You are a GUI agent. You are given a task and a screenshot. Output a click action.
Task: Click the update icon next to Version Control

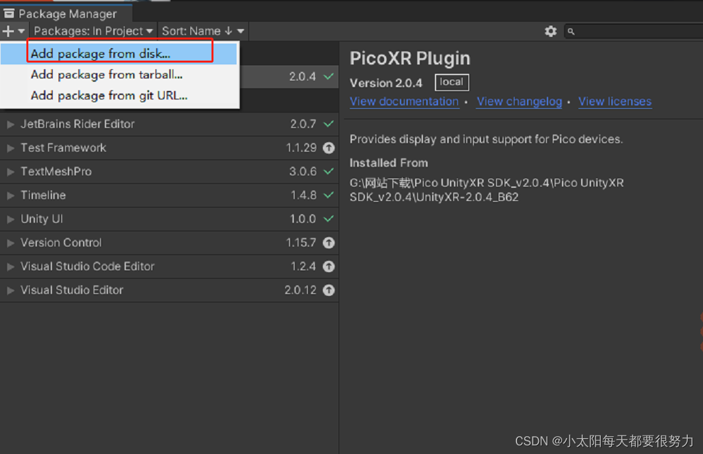[328, 242]
